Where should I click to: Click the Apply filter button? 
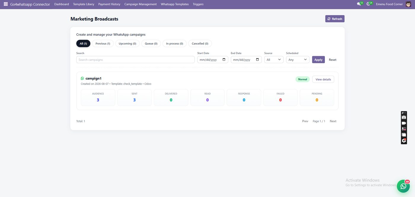[318, 60]
